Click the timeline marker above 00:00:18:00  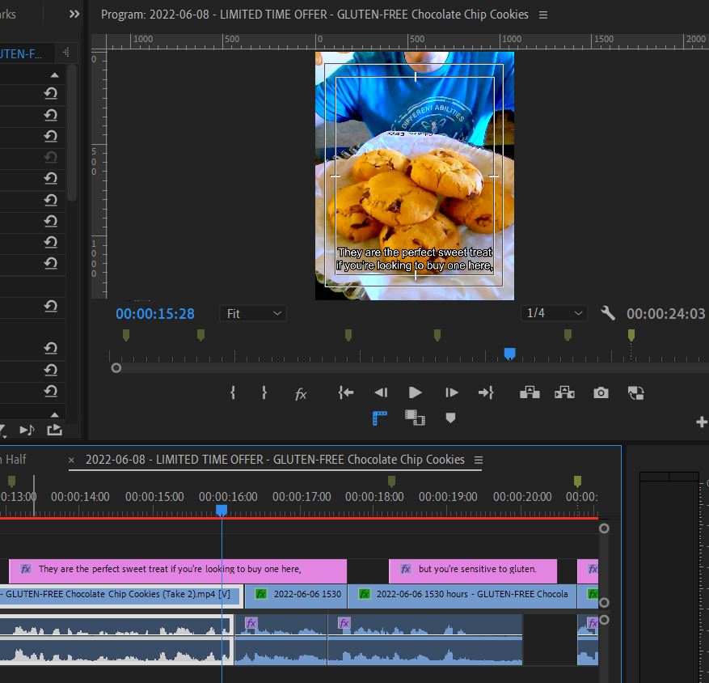coord(391,481)
